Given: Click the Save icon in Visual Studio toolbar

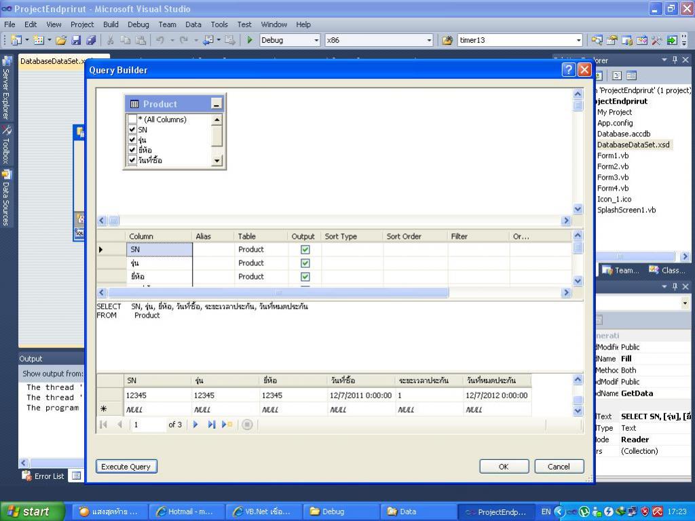Looking at the screenshot, I should [x=76, y=40].
